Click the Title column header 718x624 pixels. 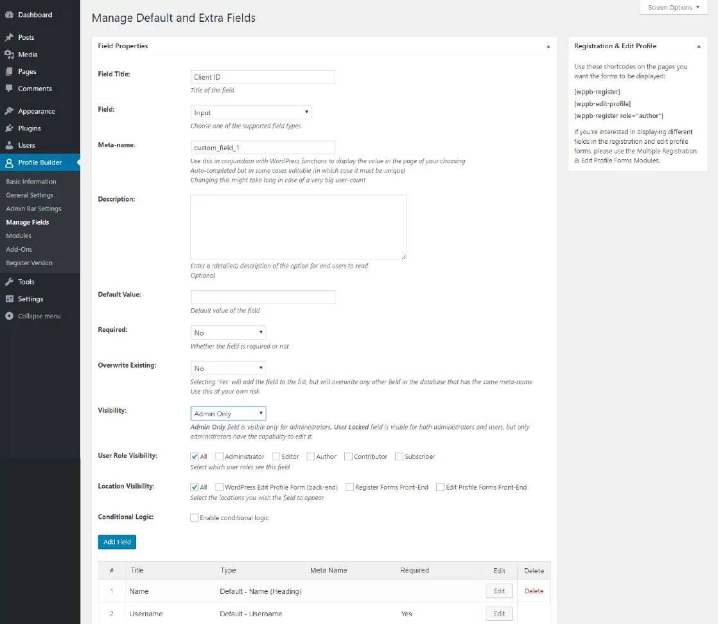click(137, 571)
